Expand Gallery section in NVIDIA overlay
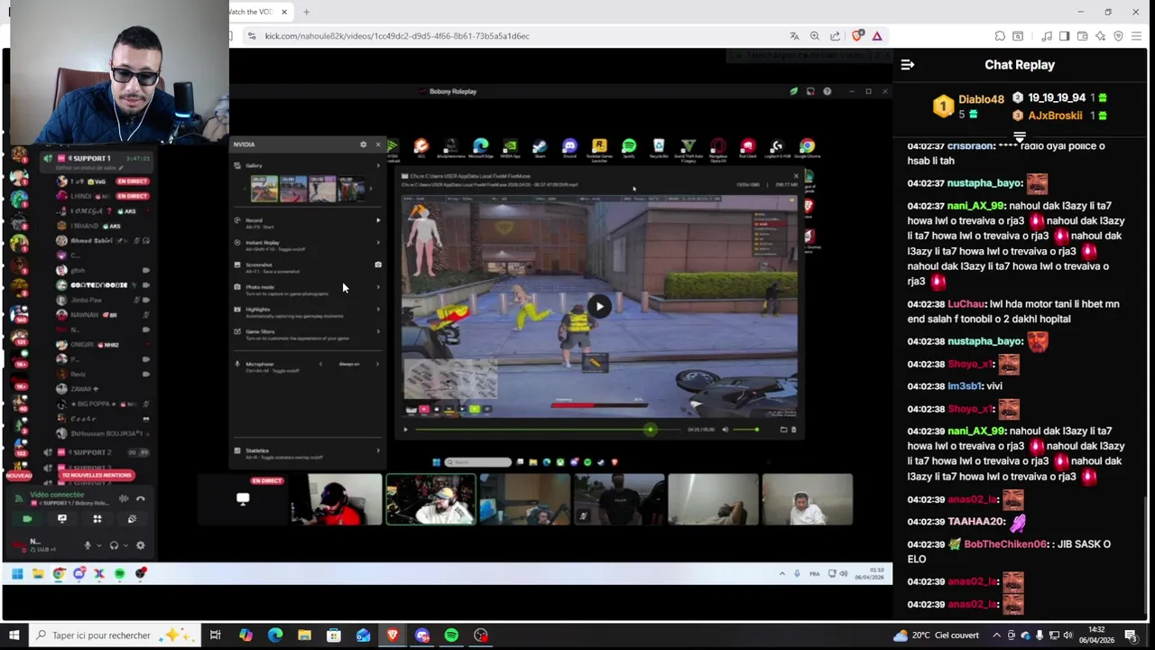Image resolution: width=1155 pixels, height=650 pixels. click(x=378, y=165)
